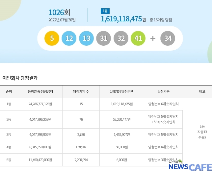This screenshot has width=212, height=172.
Task: Select the 당첨기준 column header
Action: point(163,91)
